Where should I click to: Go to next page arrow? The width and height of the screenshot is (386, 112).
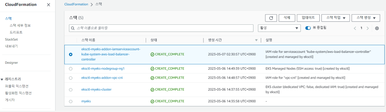[x=367, y=28]
